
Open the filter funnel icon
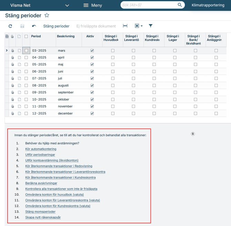coord(151,26)
